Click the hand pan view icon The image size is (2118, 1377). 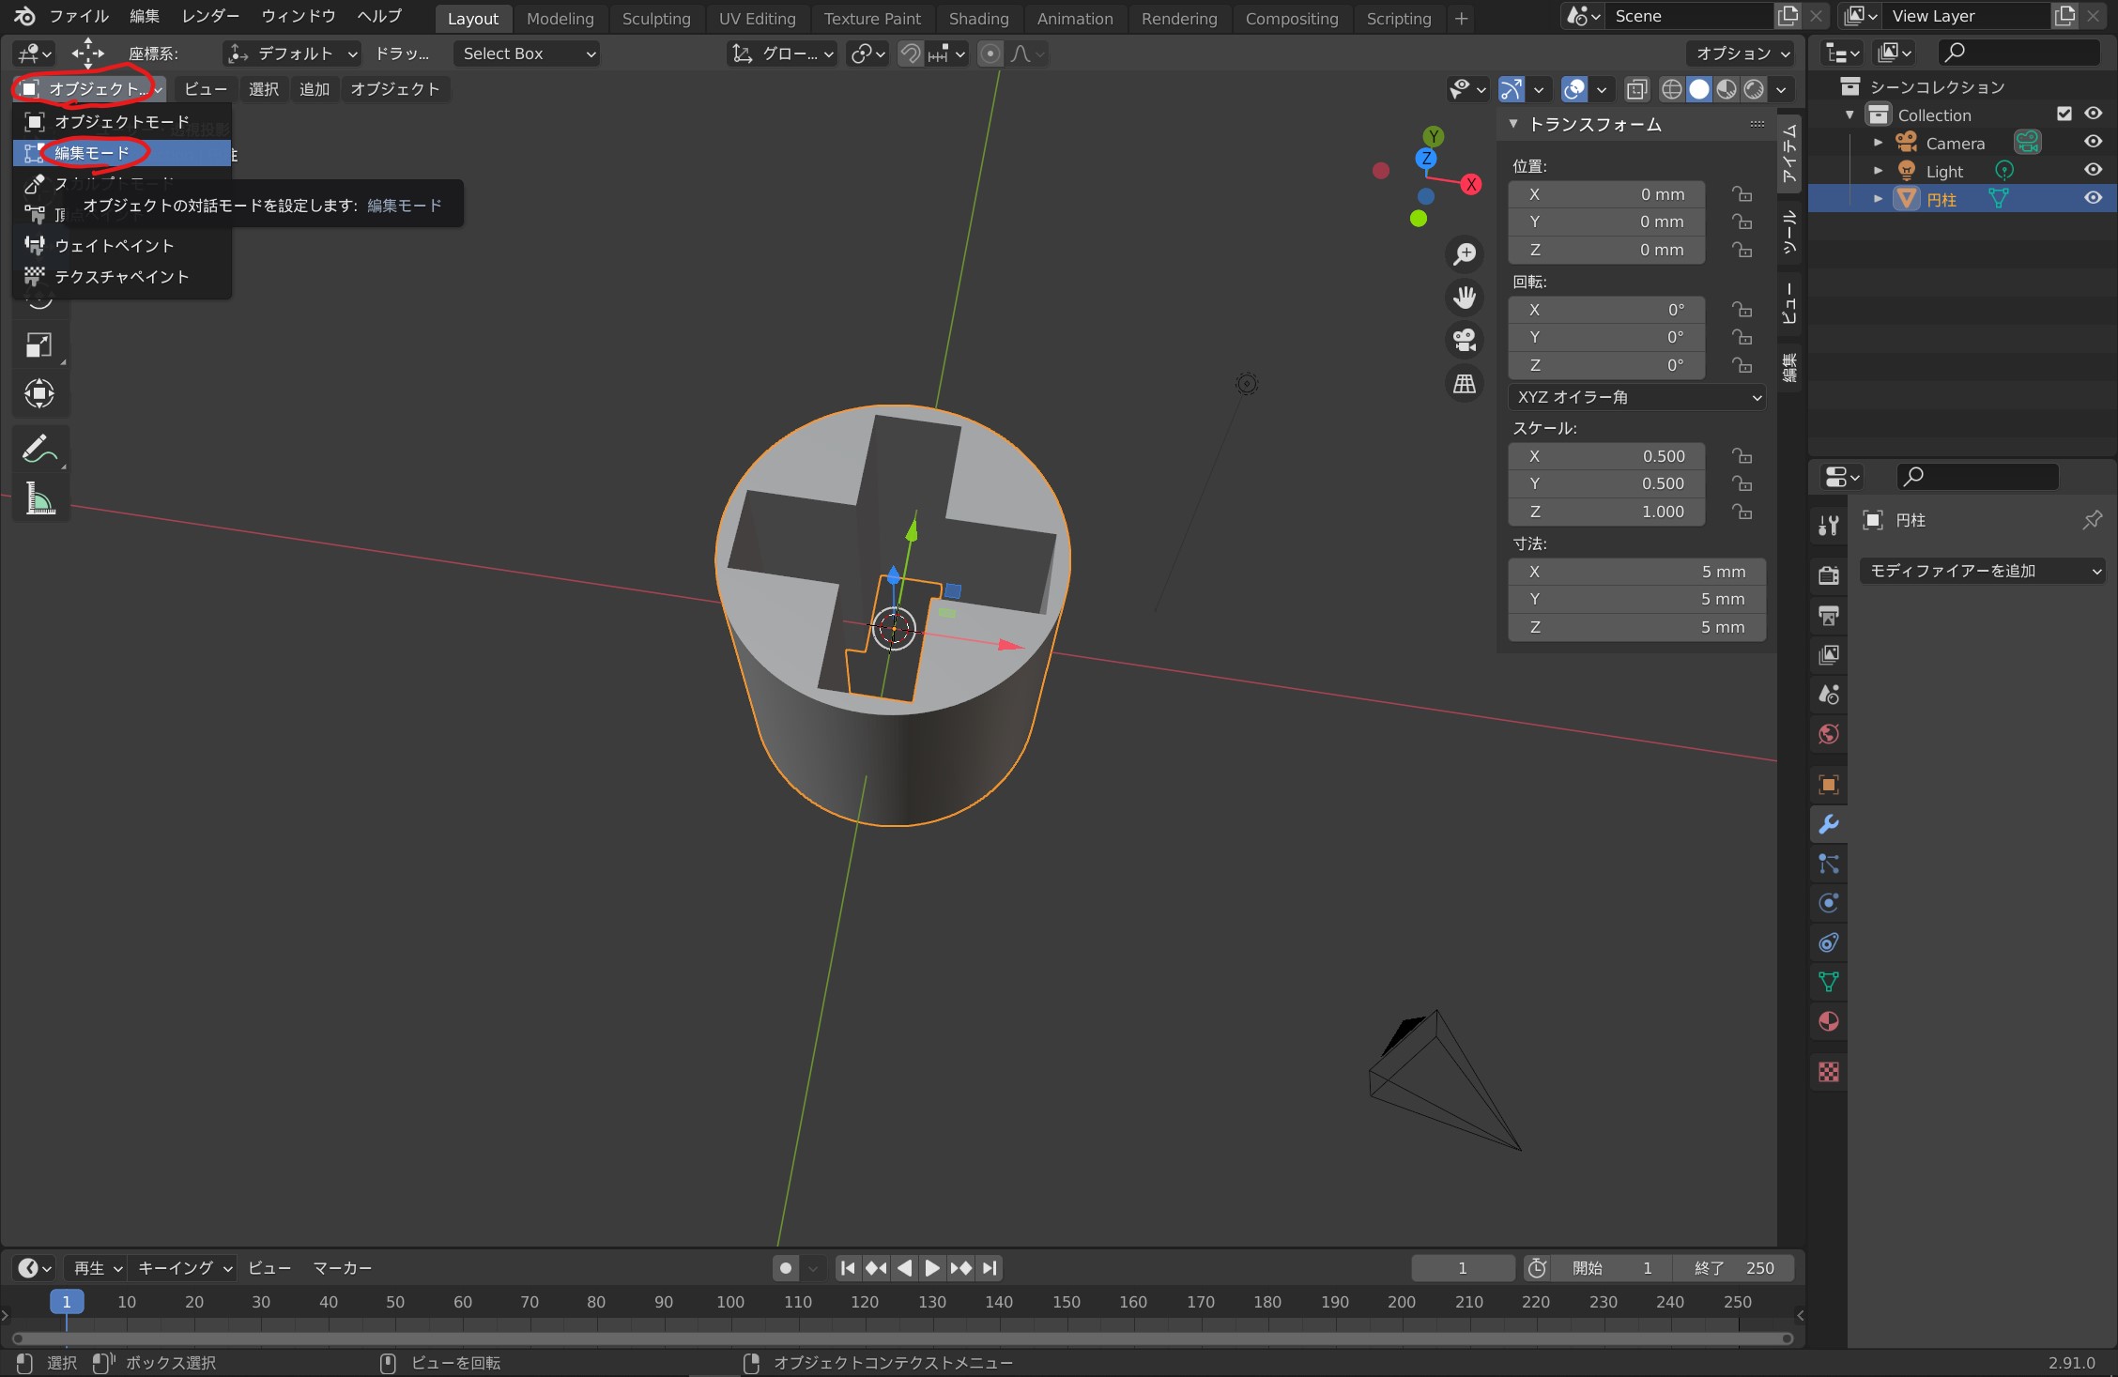tap(1465, 298)
